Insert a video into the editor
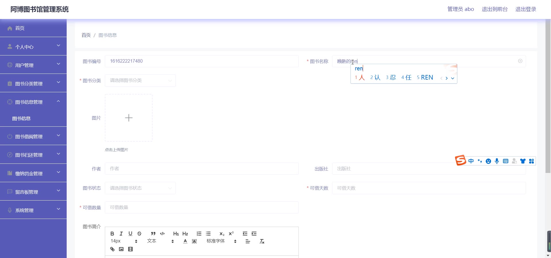Image resolution: width=551 pixels, height=258 pixels. coord(130,249)
